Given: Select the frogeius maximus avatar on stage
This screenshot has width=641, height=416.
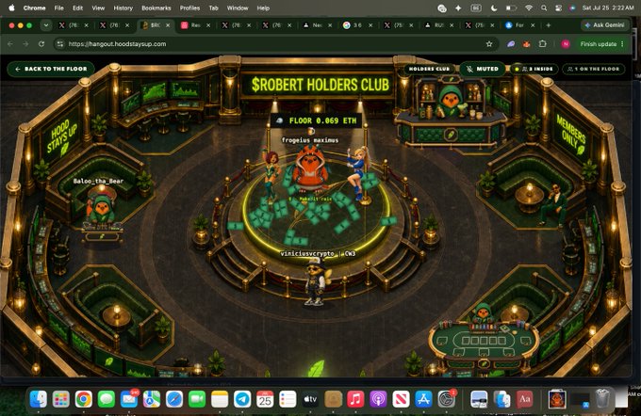Looking at the screenshot, I should point(311,169).
